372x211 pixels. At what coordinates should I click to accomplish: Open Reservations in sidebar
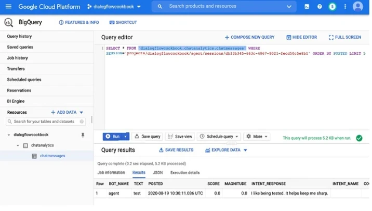pos(19,91)
